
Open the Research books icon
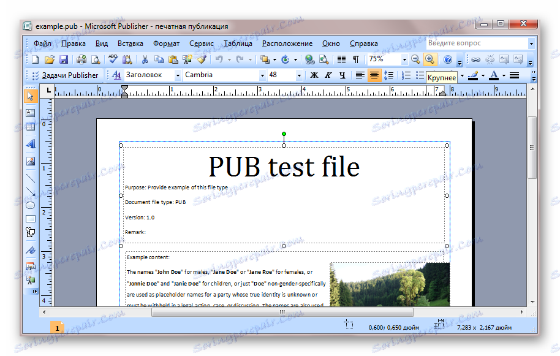pos(127,59)
